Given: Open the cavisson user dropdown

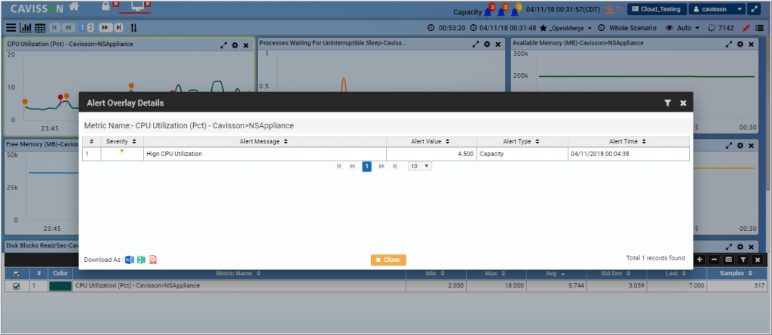Looking at the screenshot, I should click(x=717, y=9).
